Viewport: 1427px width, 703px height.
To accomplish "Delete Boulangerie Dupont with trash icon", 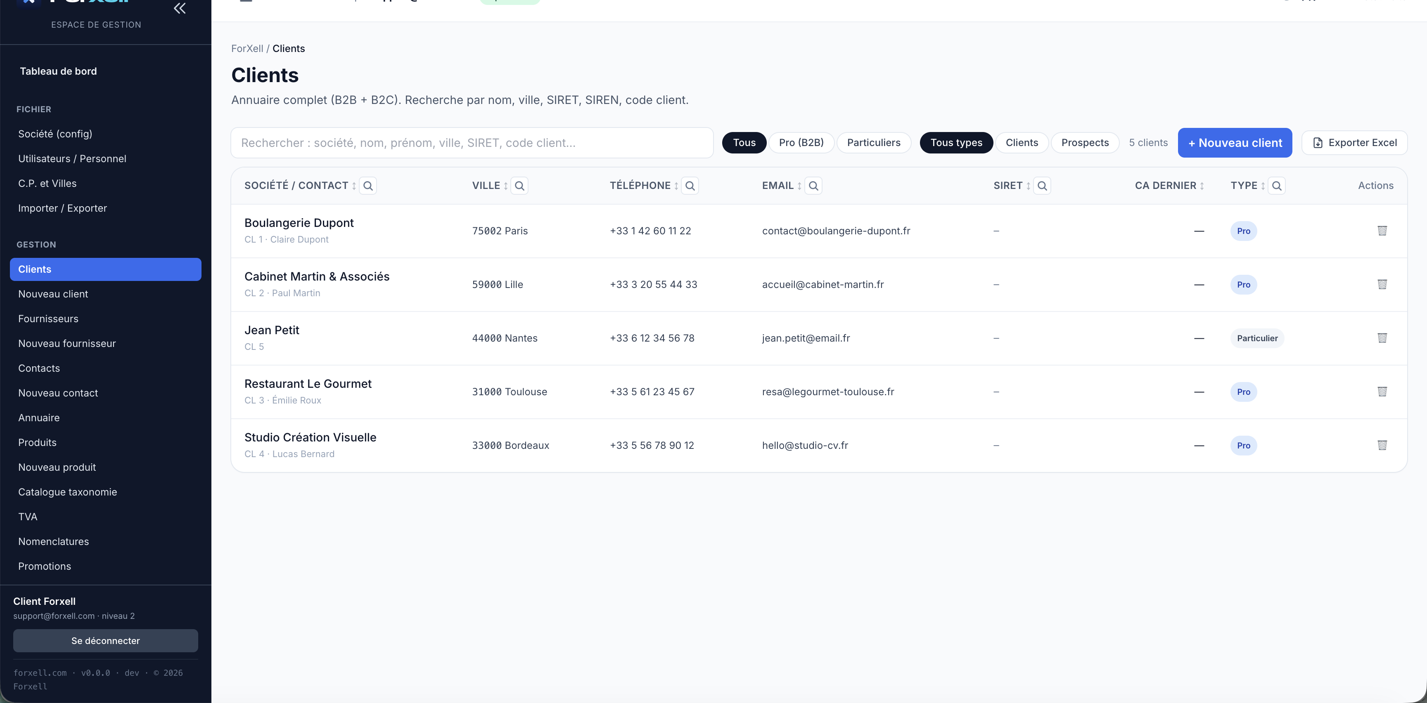I will pyautogui.click(x=1382, y=231).
